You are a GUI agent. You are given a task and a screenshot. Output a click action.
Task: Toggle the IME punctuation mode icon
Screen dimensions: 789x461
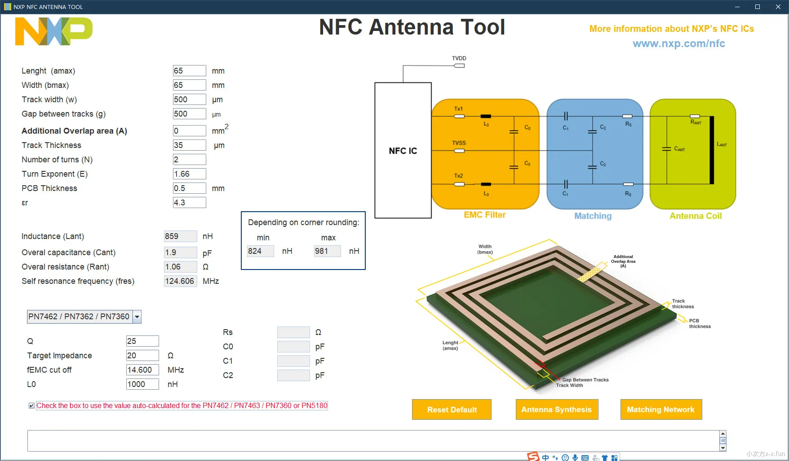555,457
